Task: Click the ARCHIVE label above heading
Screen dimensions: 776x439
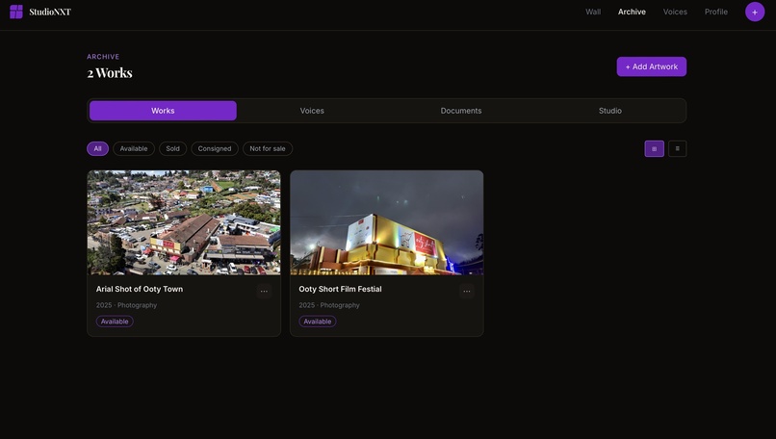Action: coord(103,57)
